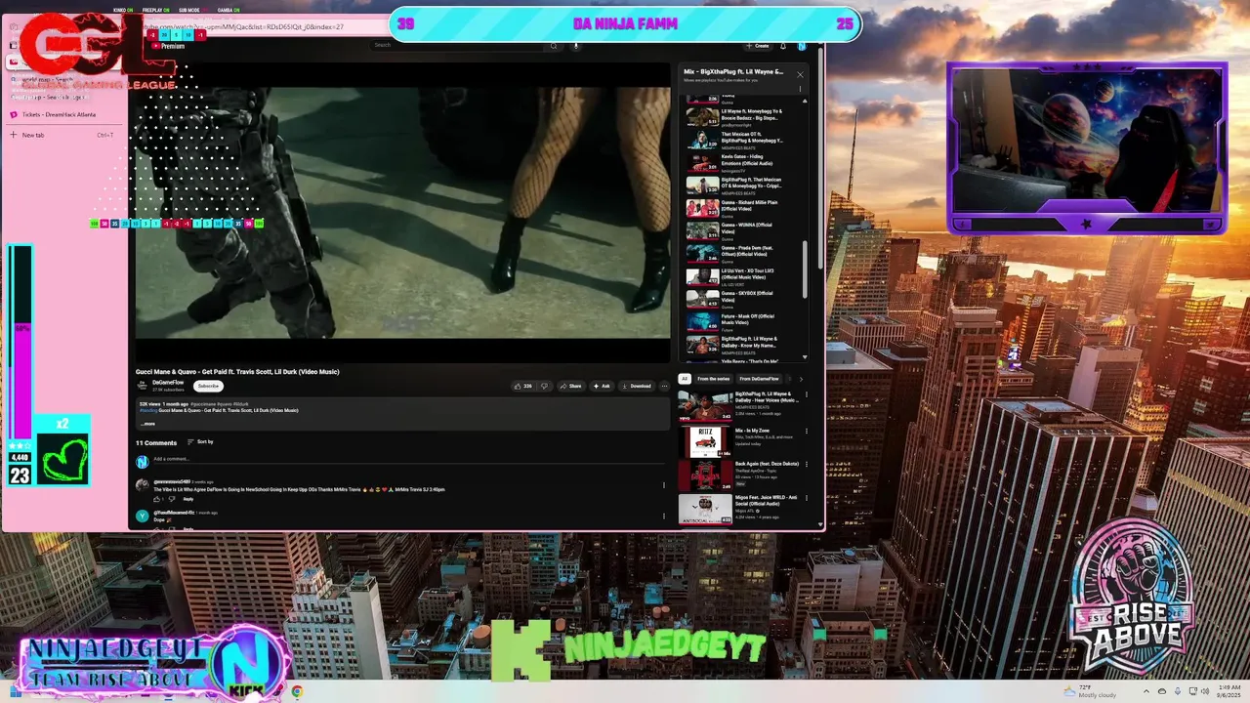The width and height of the screenshot is (1250, 703).
Task: Like the 'The Vibe Is Lit' comment
Action: click(x=156, y=499)
